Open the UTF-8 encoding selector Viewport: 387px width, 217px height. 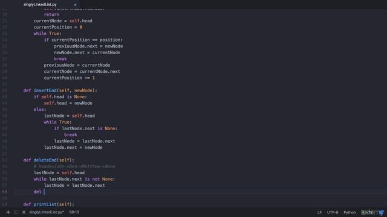pos(333,212)
